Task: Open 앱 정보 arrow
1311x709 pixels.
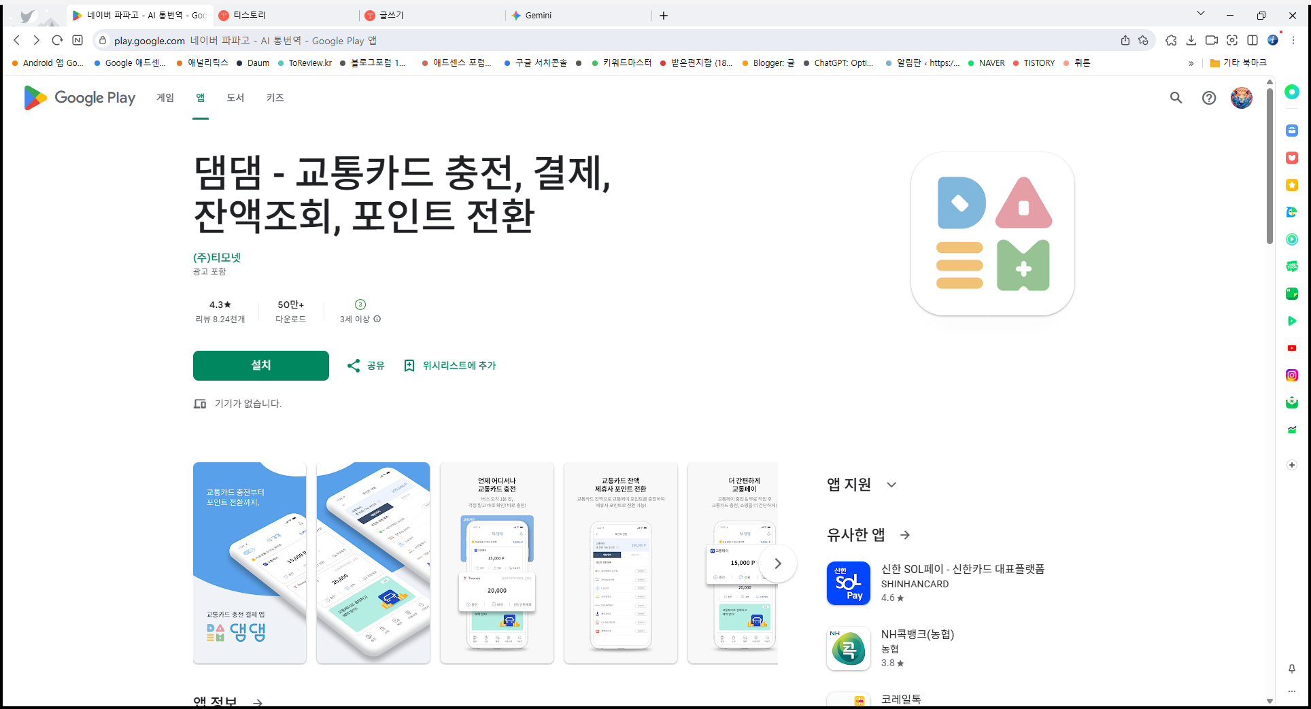Action: (258, 703)
